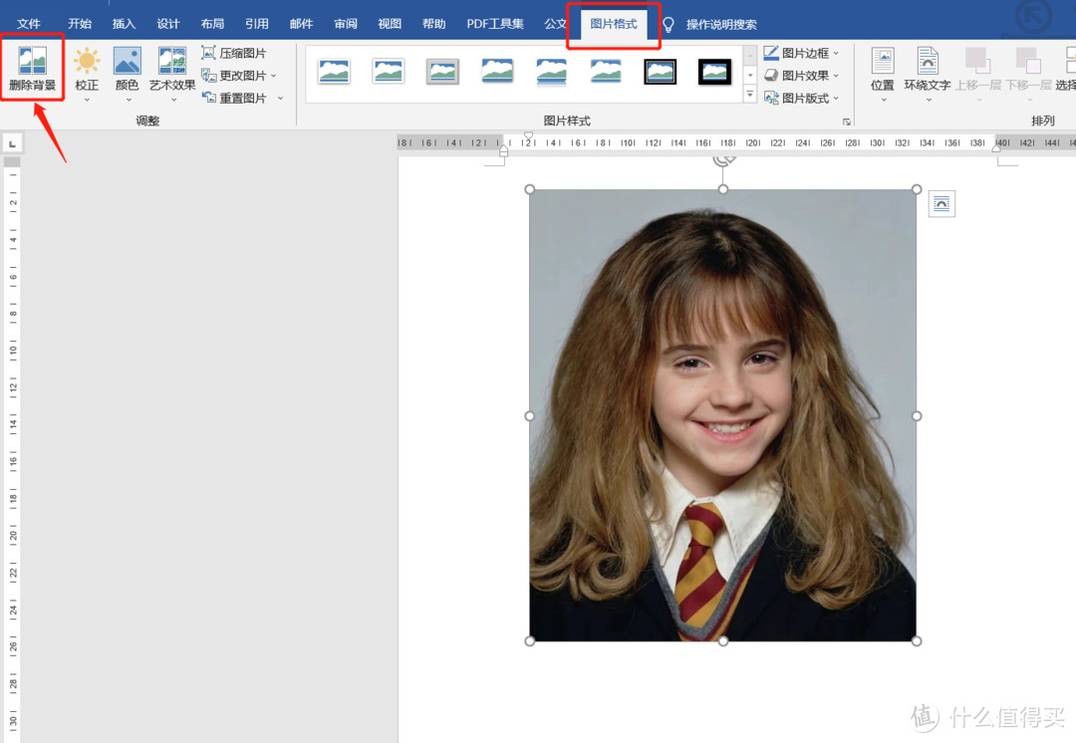The height and width of the screenshot is (743, 1076).
Task: Open the 艺术效果 (Artistic Effects) gallery
Action: click(x=172, y=72)
